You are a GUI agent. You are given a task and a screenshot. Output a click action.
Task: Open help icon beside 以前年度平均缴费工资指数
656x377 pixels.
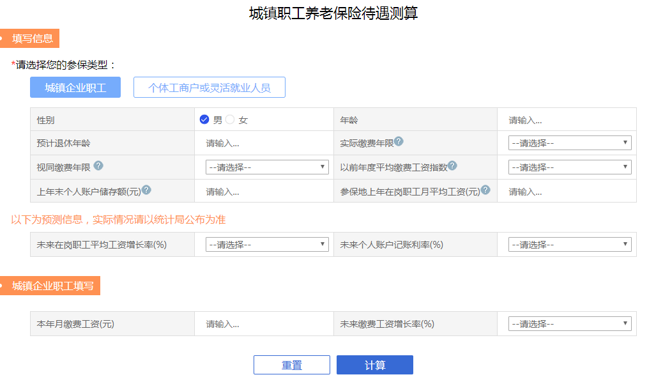pos(452,165)
